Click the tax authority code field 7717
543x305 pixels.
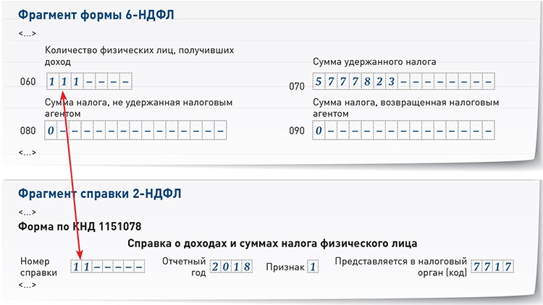coord(492,266)
